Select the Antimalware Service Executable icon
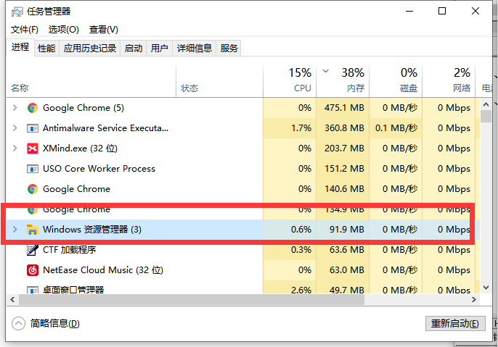498x347 pixels. 32,128
